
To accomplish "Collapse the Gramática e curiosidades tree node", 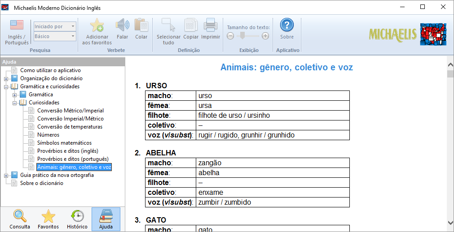I will tap(6, 86).
